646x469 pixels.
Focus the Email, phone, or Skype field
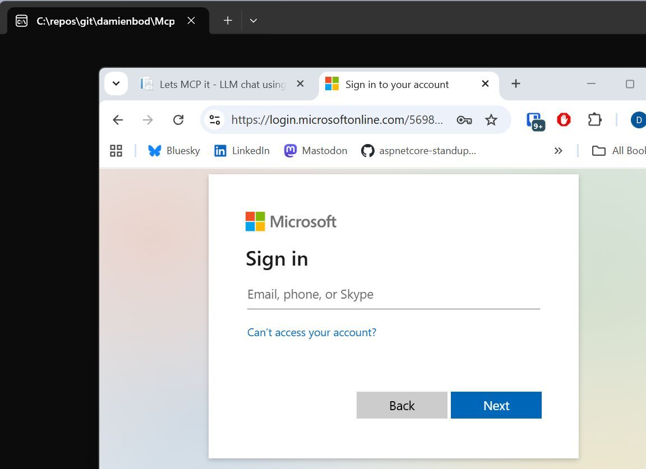[394, 294]
